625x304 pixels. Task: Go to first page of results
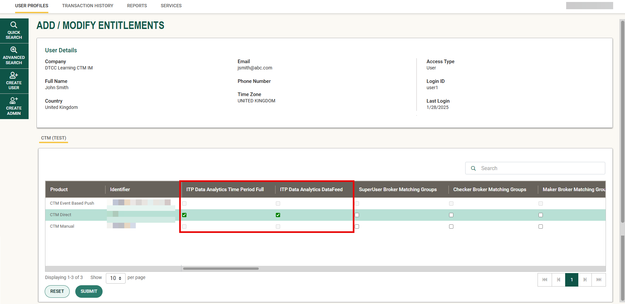(x=545, y=280)
